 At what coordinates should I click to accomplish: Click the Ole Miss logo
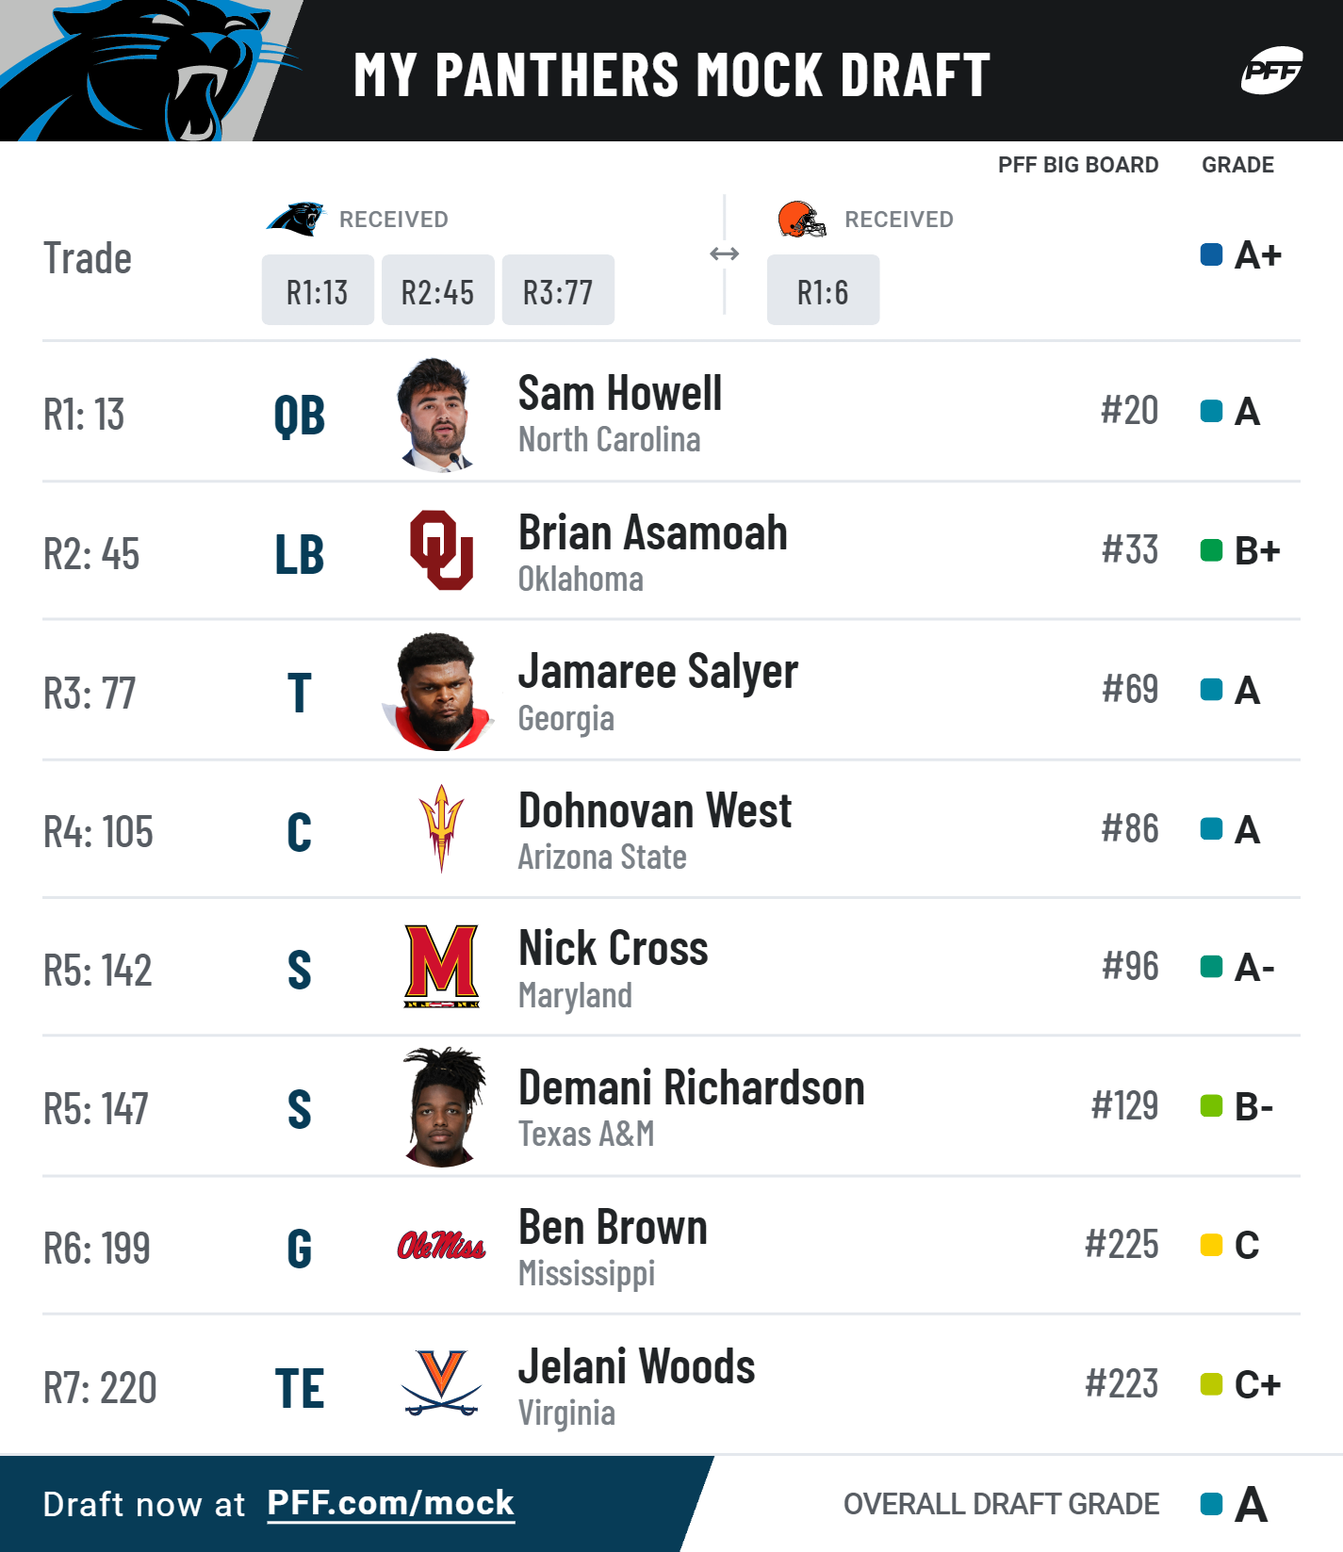click(x=441, y=1246)
